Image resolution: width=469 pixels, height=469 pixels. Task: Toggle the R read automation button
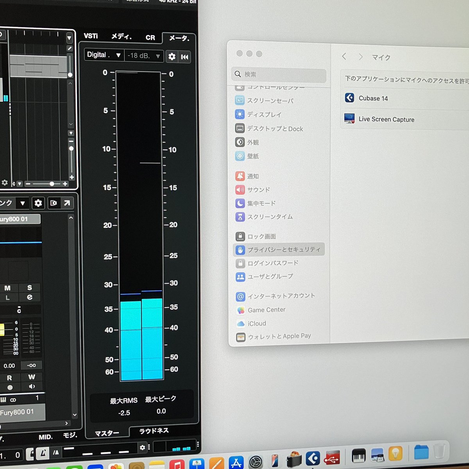[x=9, y=378]
